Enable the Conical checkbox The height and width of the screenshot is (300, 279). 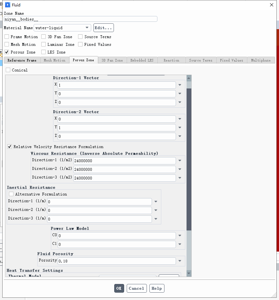tap(8, 70)
